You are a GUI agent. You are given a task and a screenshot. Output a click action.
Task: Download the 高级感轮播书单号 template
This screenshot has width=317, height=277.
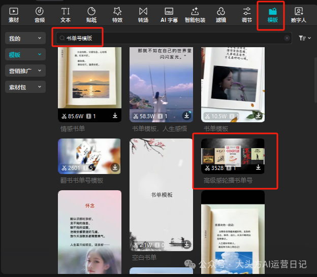pyautogui.click(x=258, y=167)
